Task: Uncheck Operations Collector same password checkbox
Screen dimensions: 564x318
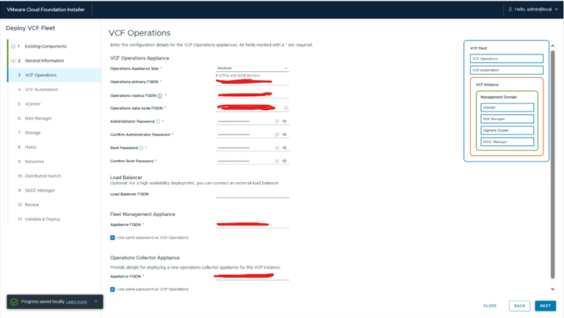Action: [x=112, y=289]
